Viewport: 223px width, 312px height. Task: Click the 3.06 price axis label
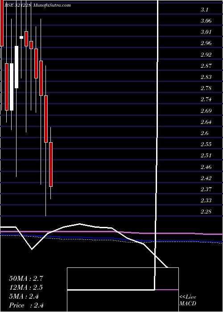pyautogui.click(x=206, y=21)
